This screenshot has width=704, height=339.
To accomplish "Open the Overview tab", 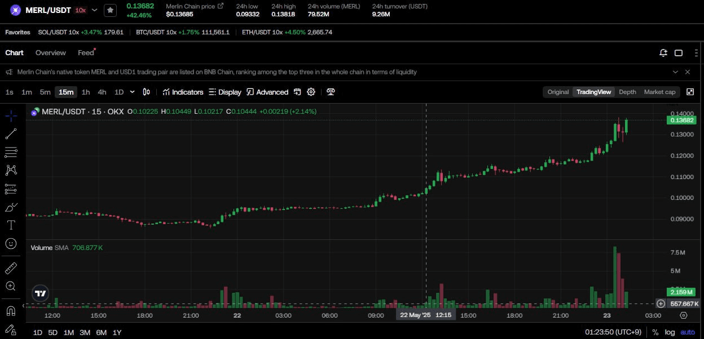I will pos(51,52).
